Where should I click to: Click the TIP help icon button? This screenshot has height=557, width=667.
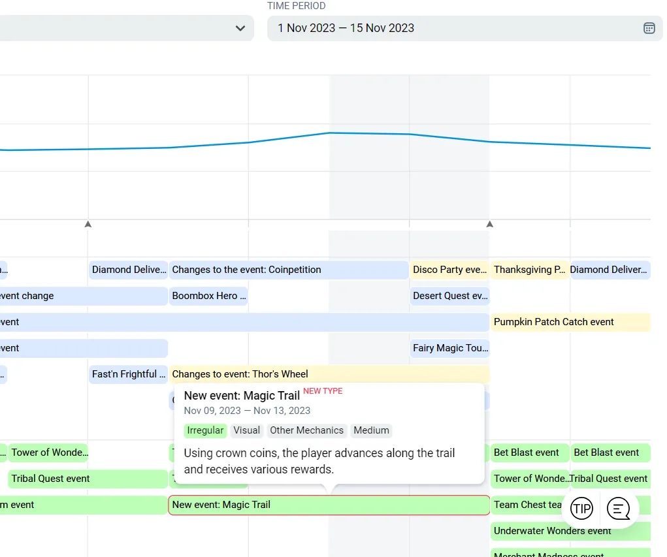pyautogui.click(x=581, y=508)
